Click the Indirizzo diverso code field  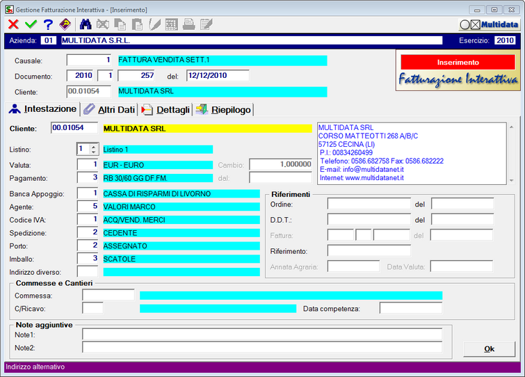click(88, 271)
